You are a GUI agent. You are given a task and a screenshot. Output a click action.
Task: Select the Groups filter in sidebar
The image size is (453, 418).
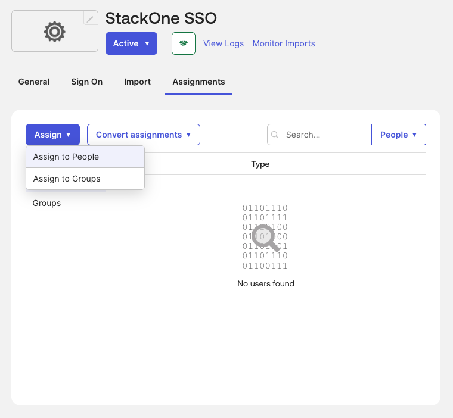coord(47,203)
